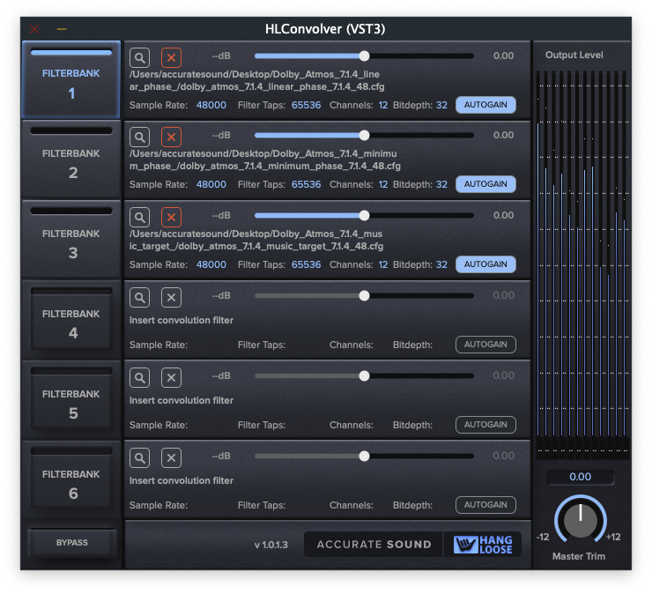Click Sample Rate 48000 in linear_phase row

tap(211, 105)
